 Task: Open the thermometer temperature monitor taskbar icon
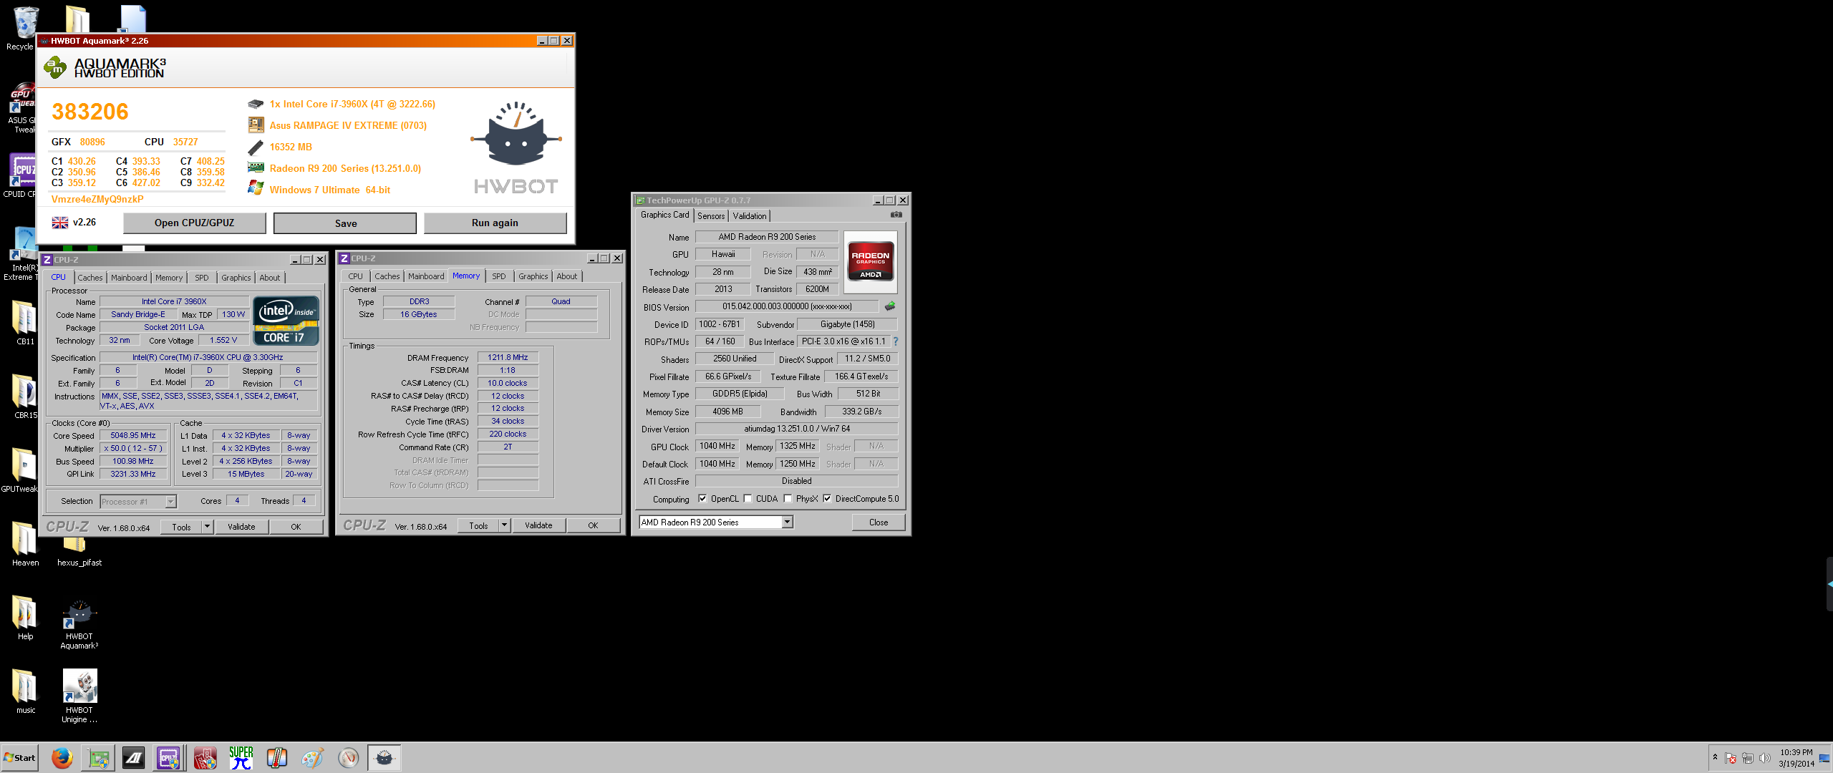(276, 758)
